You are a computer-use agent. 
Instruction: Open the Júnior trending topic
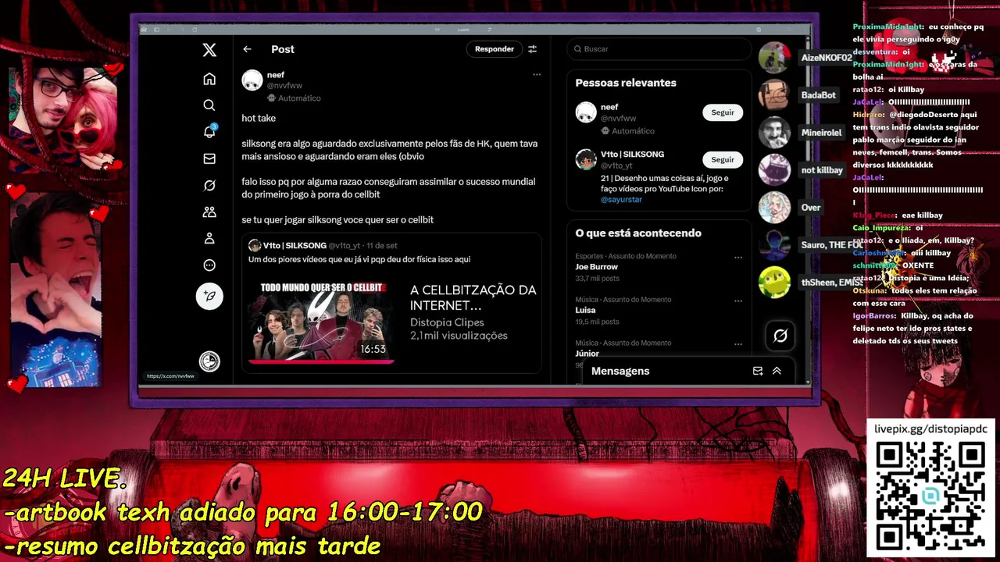(x=587, y=354)
